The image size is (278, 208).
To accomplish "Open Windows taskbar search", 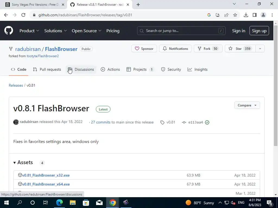I will coord(20,203).
